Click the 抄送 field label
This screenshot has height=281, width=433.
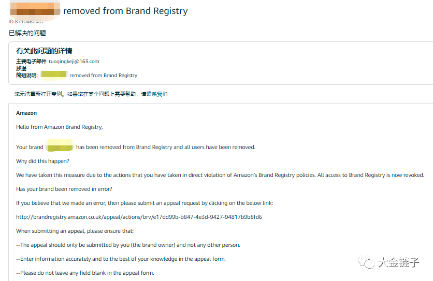tap(21, 68)
